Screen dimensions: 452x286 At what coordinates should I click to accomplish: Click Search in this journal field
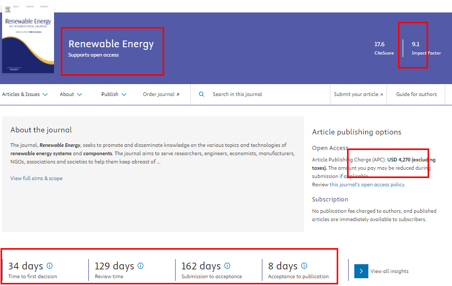[x=237, y=94]
